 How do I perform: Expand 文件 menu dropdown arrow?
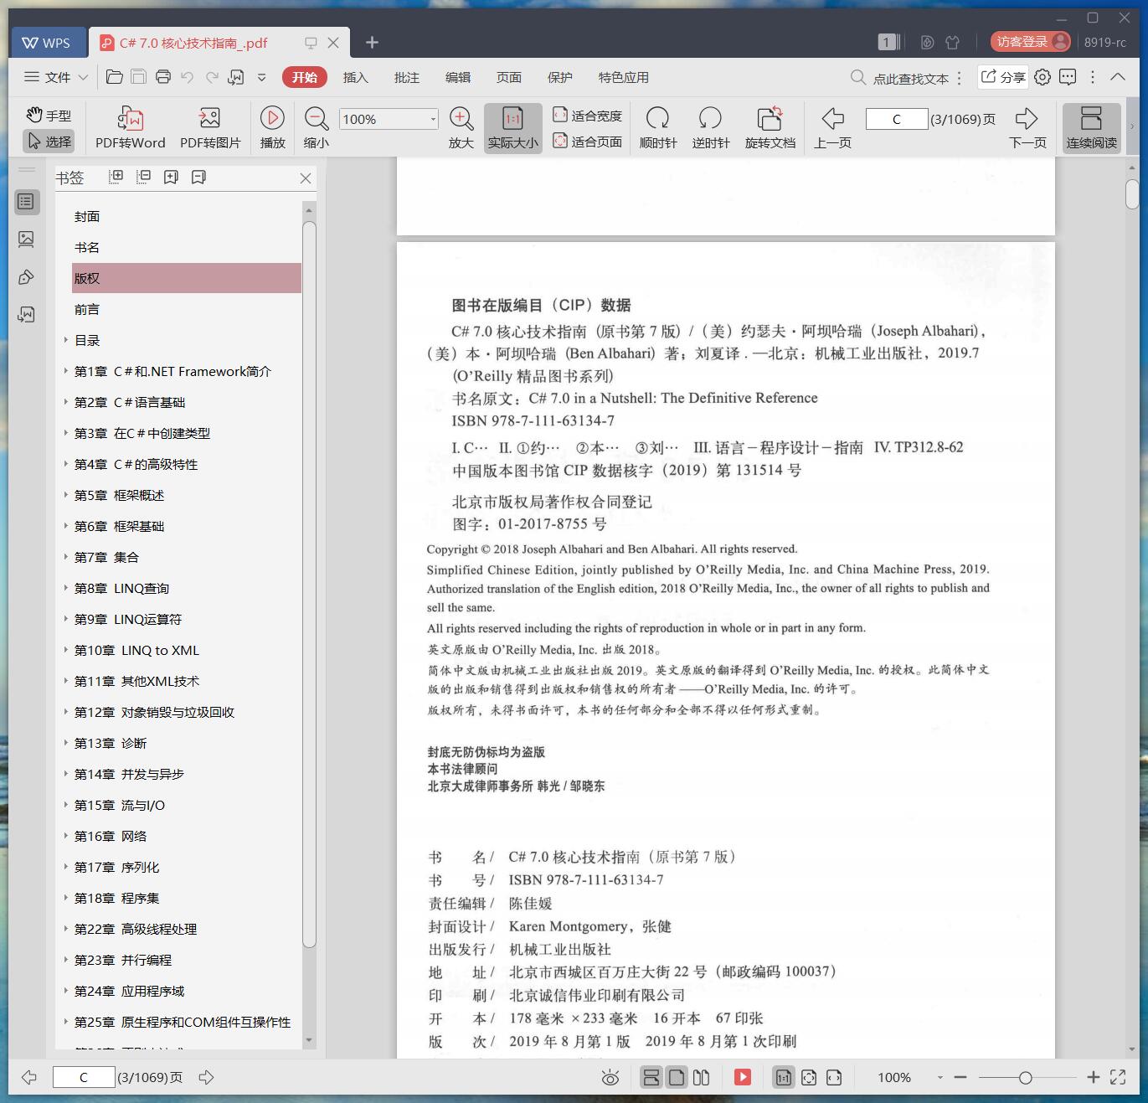click(83, 77)
